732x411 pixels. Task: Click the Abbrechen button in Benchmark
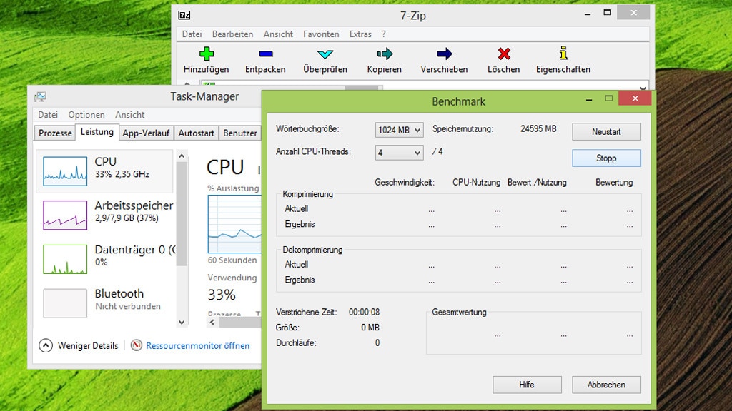coord(606,385)
